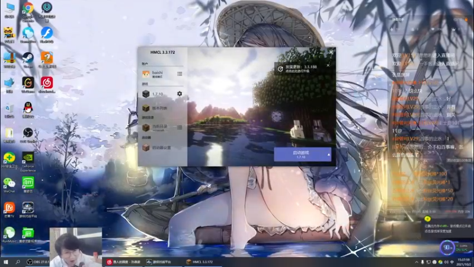Viewport: 474px width, 267px height.
Task: Open settings gear for version 1.7.10
Action: point(180,94)
